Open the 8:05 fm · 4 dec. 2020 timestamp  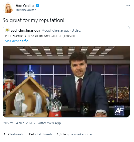click(x=18, y=123)
